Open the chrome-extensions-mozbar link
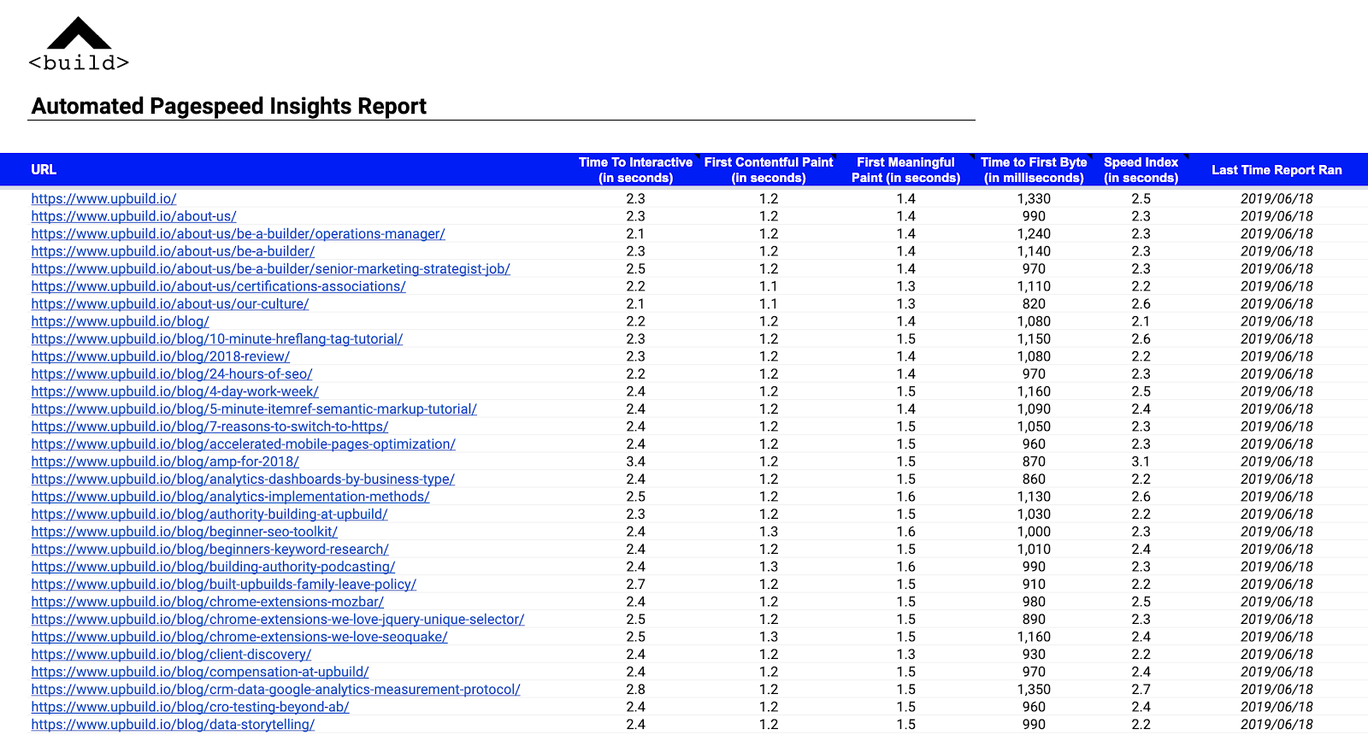Image resolution: width=1368 pixels, height=735 pixels. 207,602
